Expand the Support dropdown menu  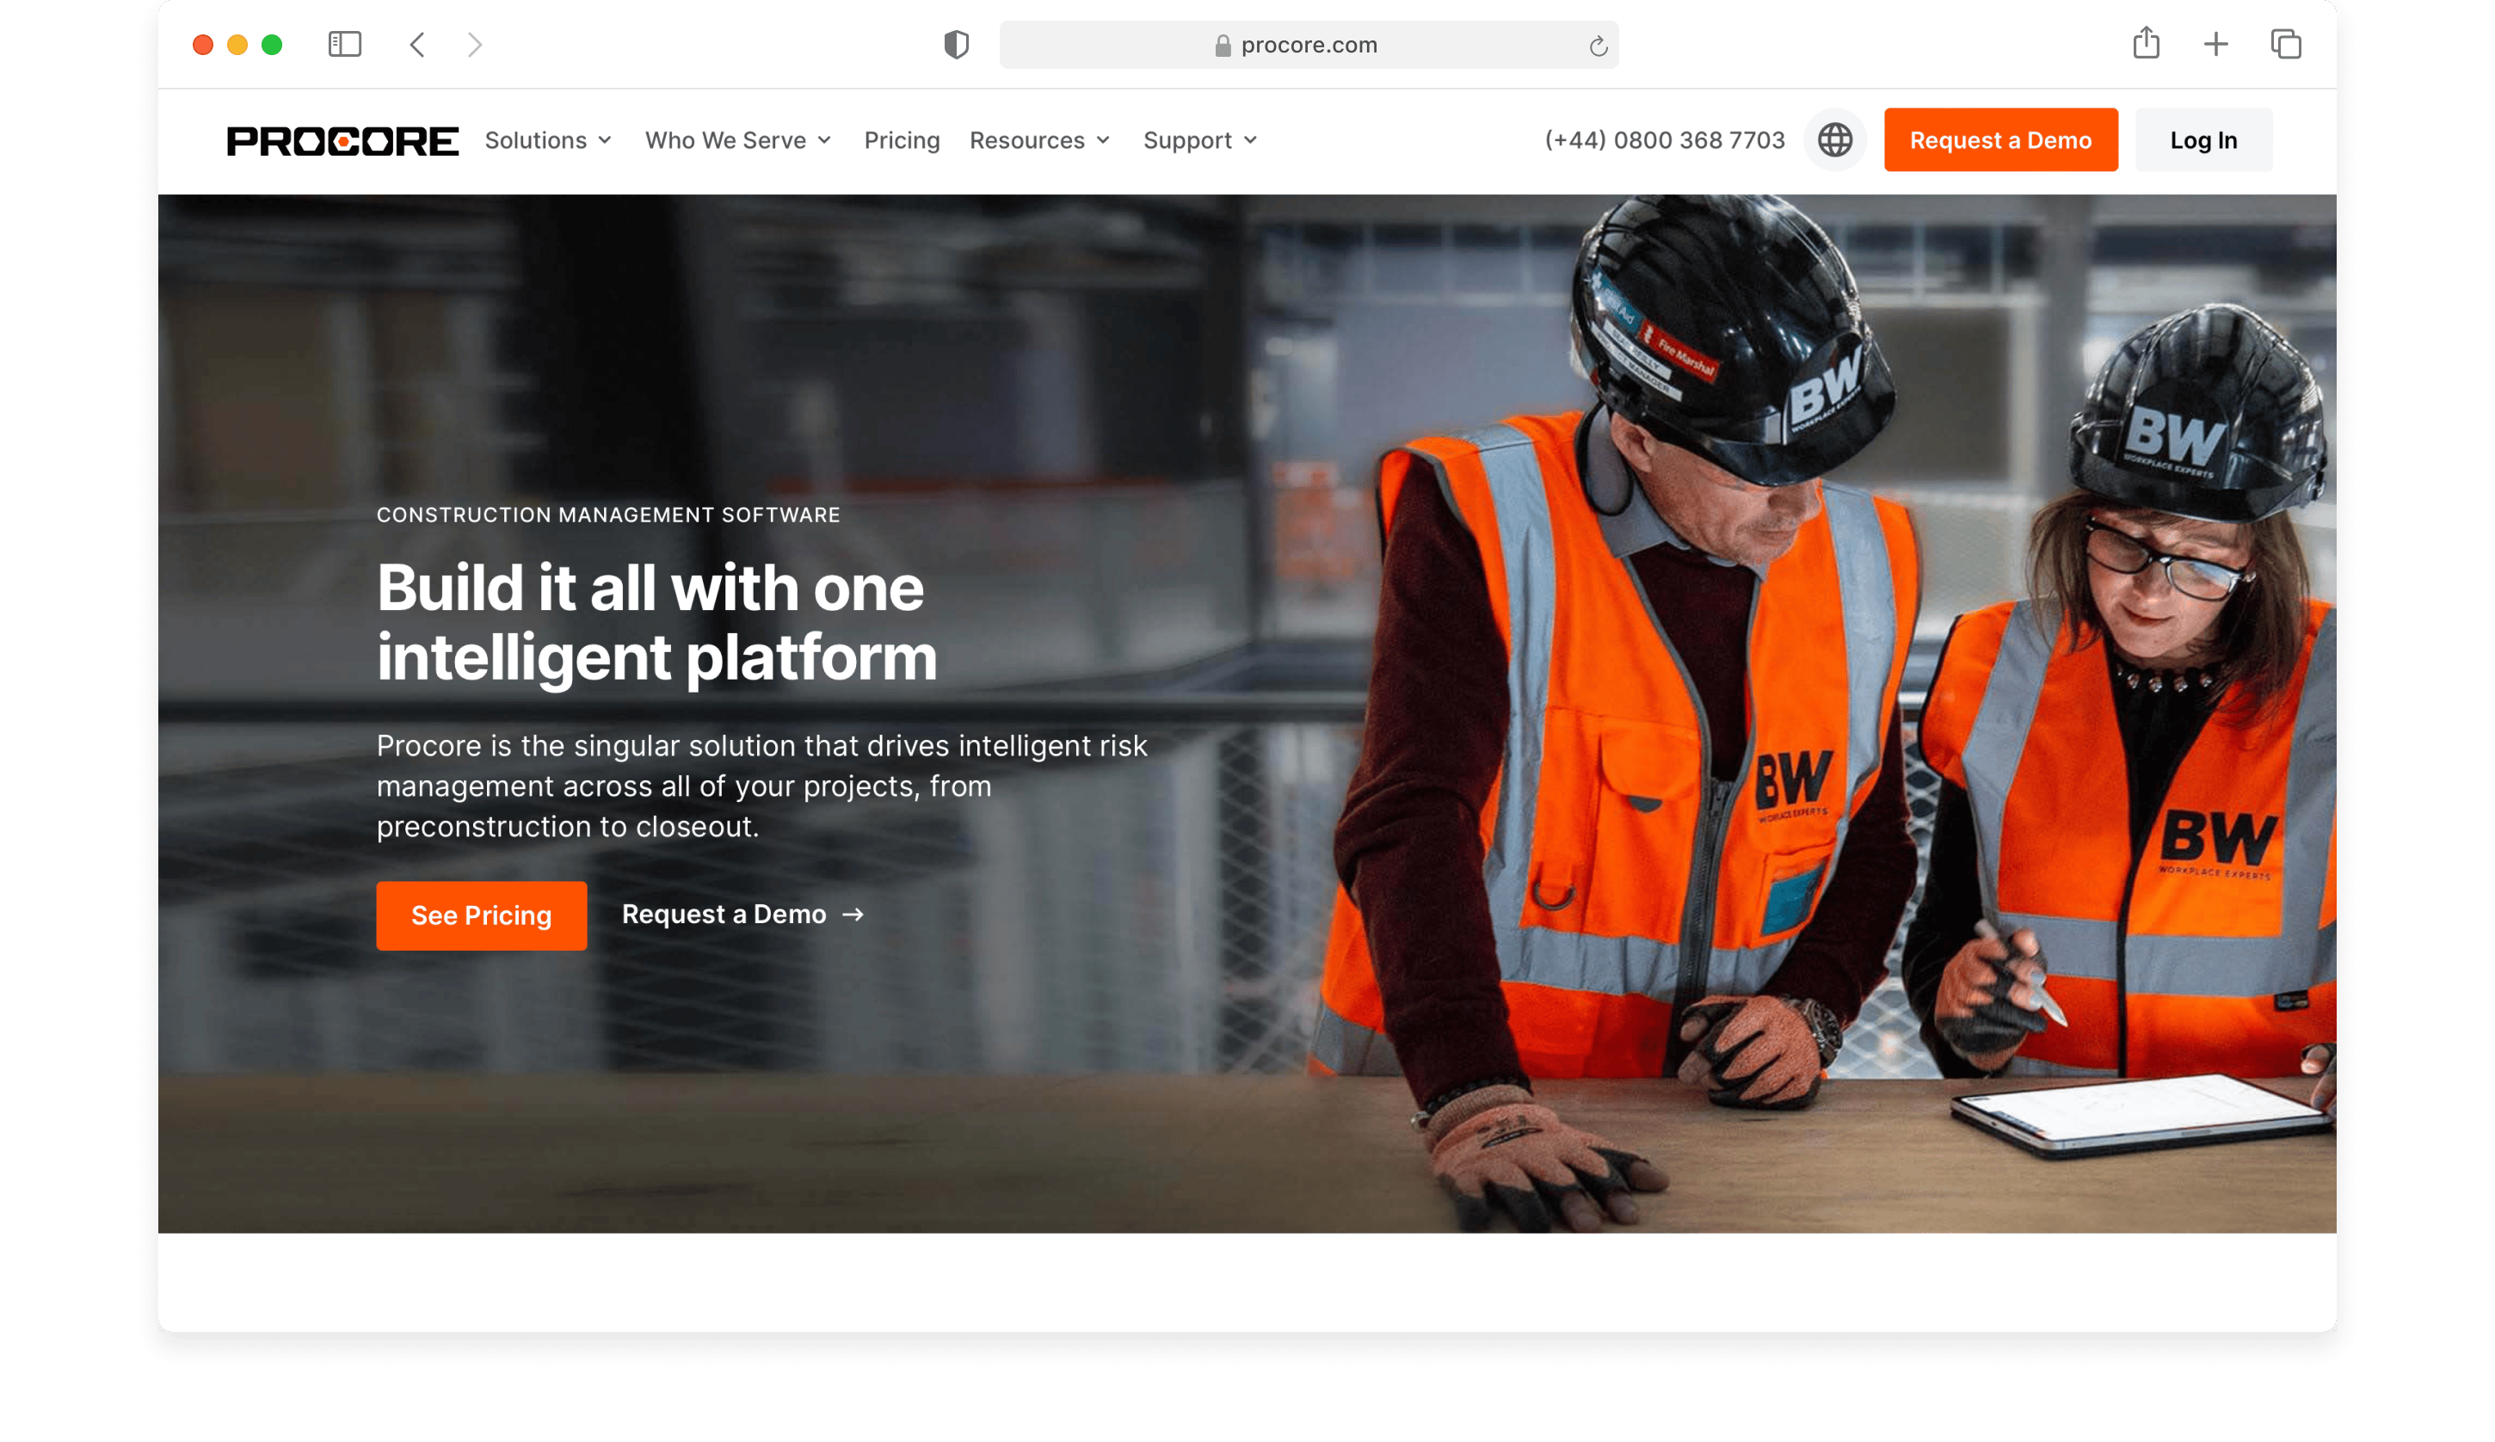[x=1200, y=140]
